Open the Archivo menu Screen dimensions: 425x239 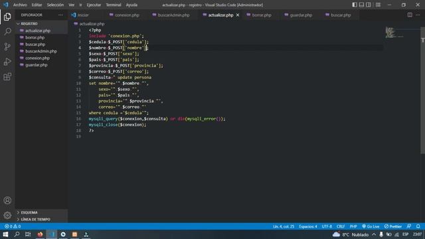tap(20, 5)
